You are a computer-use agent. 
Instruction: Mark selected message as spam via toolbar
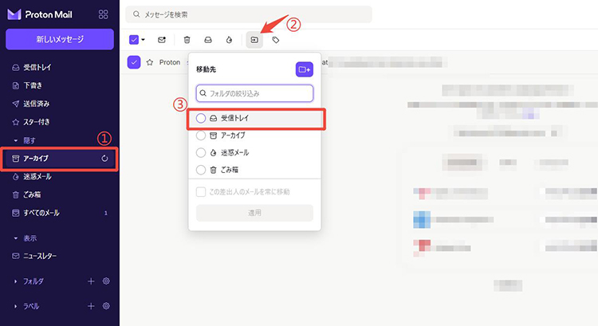(229, 40)
